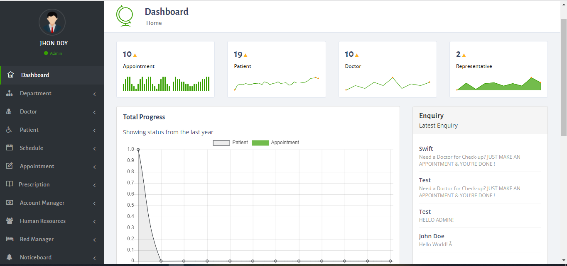The height and width of the screenshot is (266, 567).
Task: Open the Human Resources menu item
Action: click(x=43, y=221)
